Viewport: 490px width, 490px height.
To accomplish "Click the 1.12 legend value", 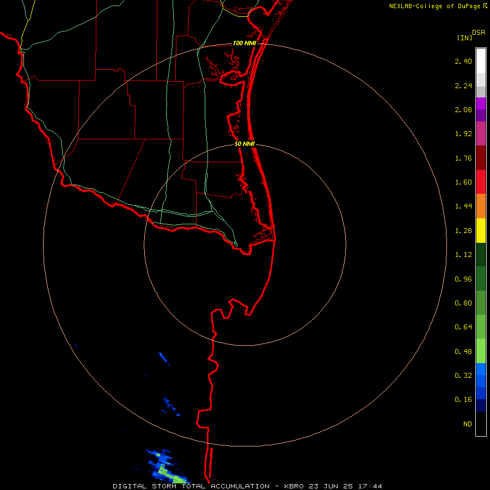I will 463,255.
